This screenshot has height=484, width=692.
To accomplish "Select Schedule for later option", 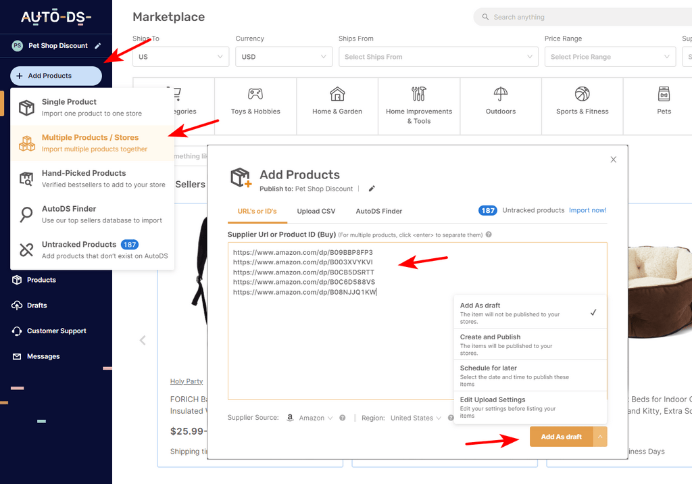I will pos(530,375).
